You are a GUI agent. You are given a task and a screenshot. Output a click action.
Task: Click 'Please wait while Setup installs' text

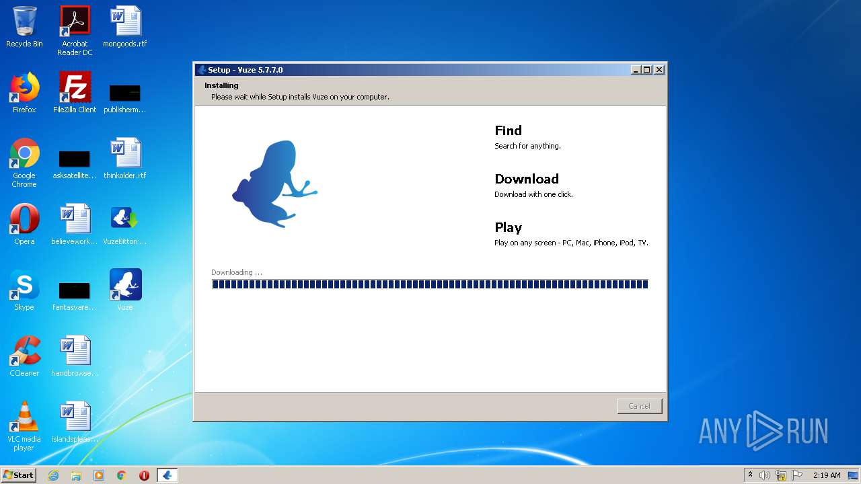click(300, 97)
